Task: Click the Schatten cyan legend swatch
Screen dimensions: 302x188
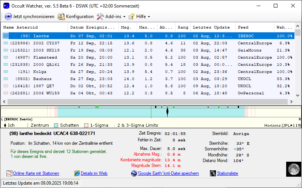Action: pyautogui.click(x=56, y=125)
